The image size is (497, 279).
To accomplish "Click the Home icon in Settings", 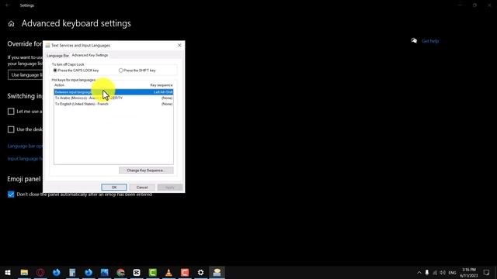I will tap(11, 24).
